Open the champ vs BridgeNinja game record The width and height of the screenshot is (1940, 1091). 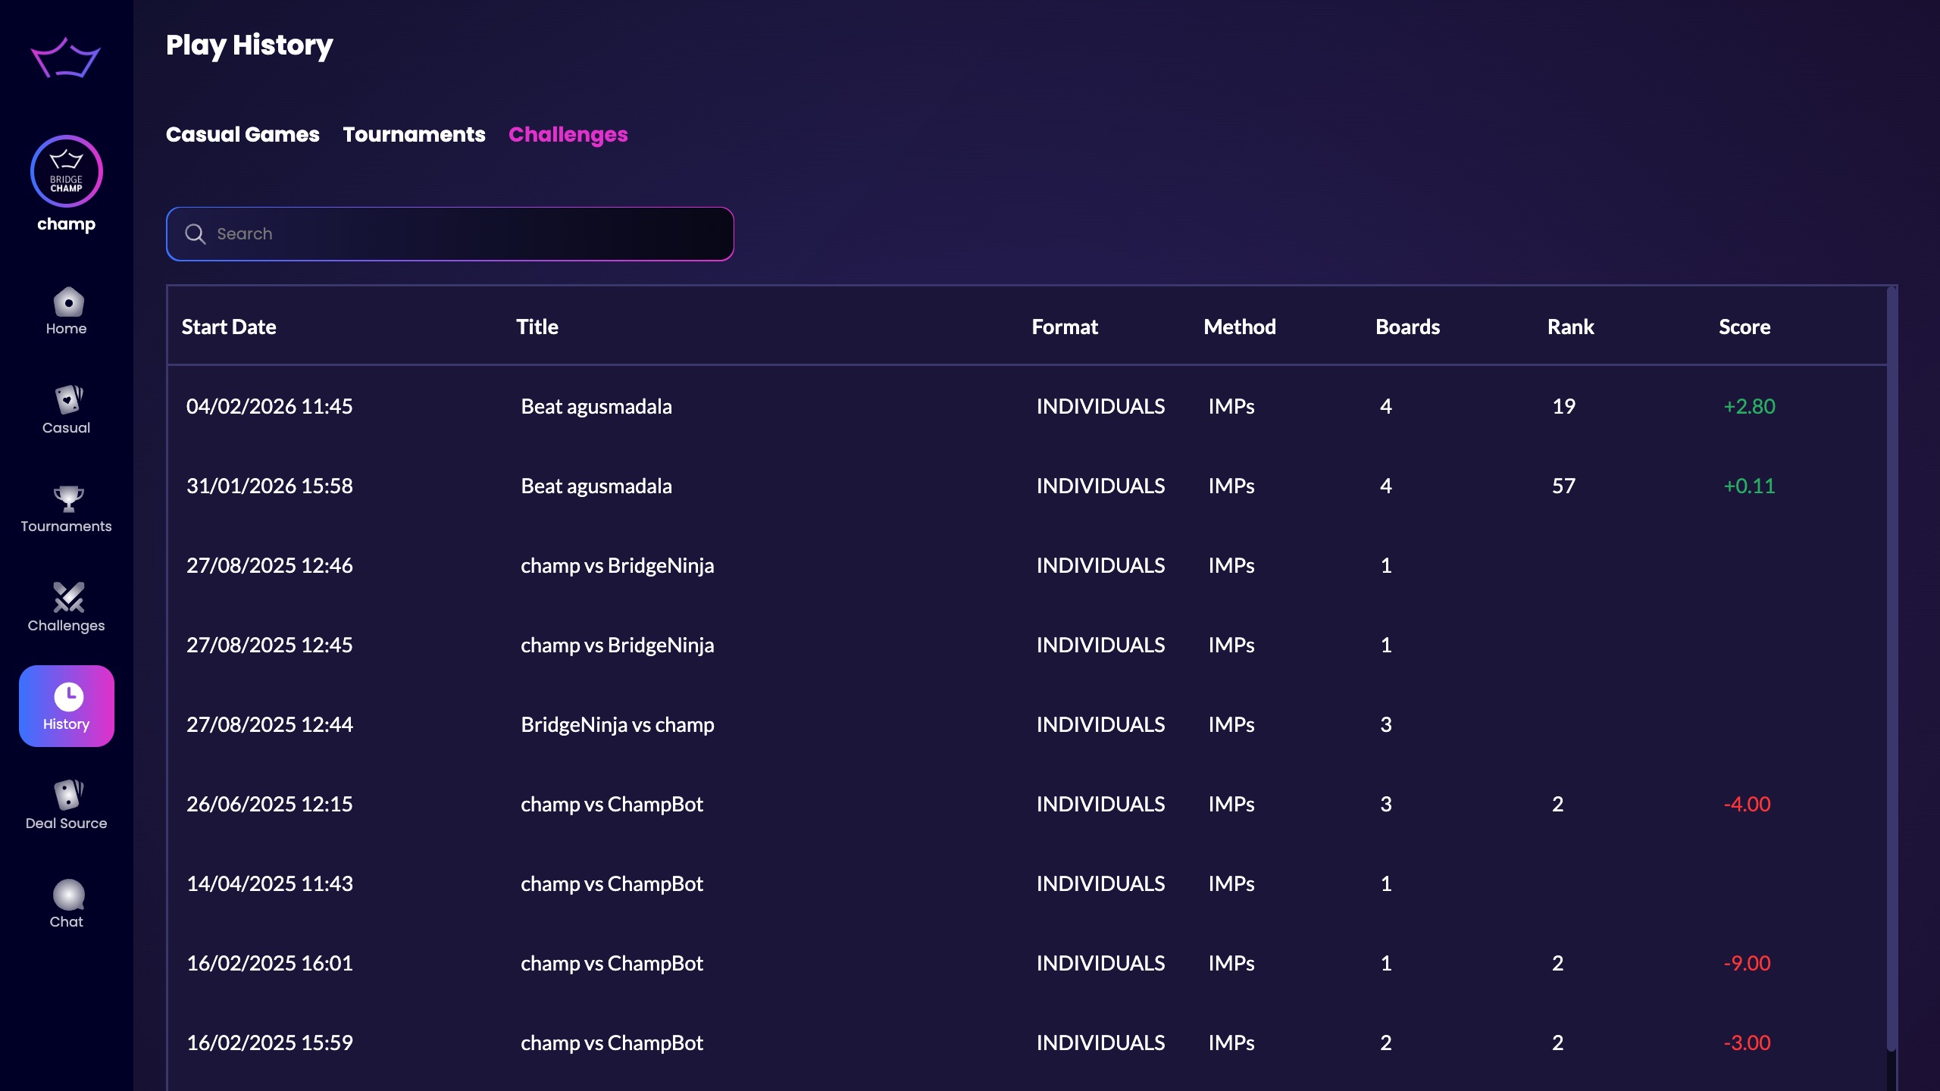(617, 565)
